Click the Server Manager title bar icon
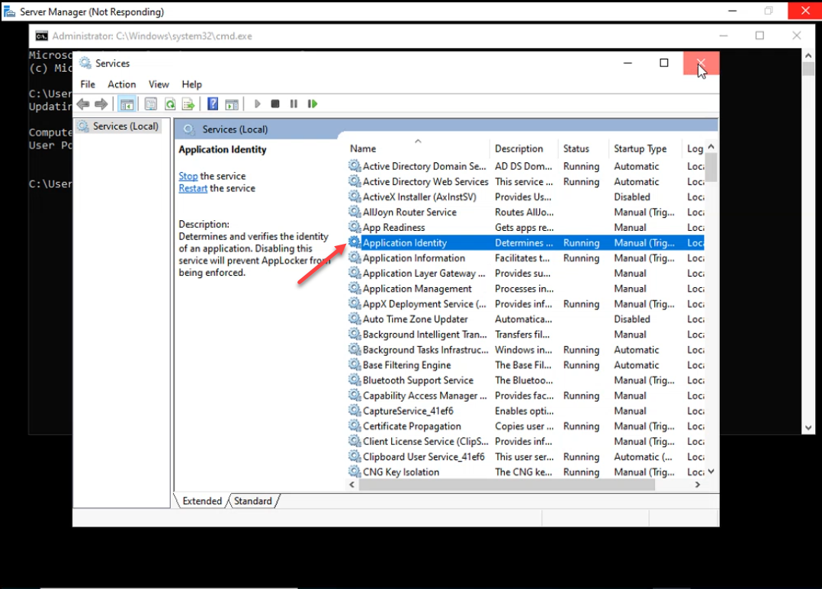 (x=9, y=11)
